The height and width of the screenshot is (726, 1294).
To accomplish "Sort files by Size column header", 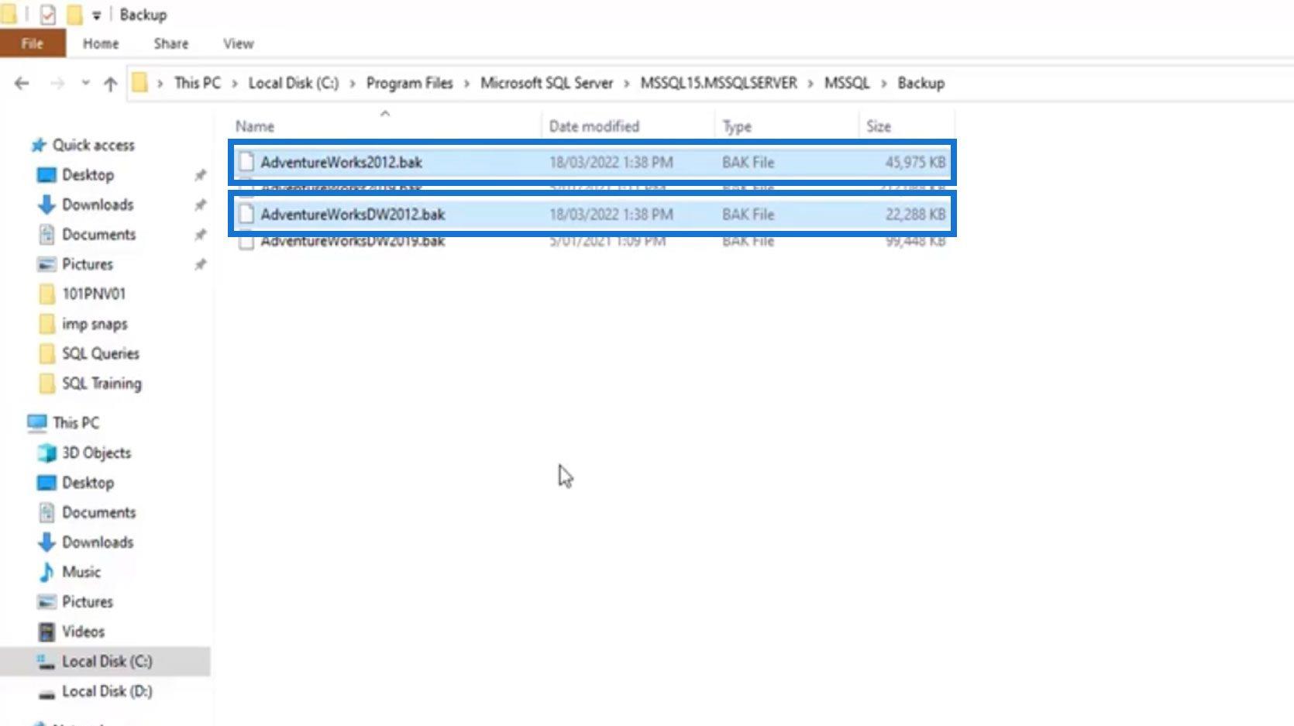I will point(879,126).
